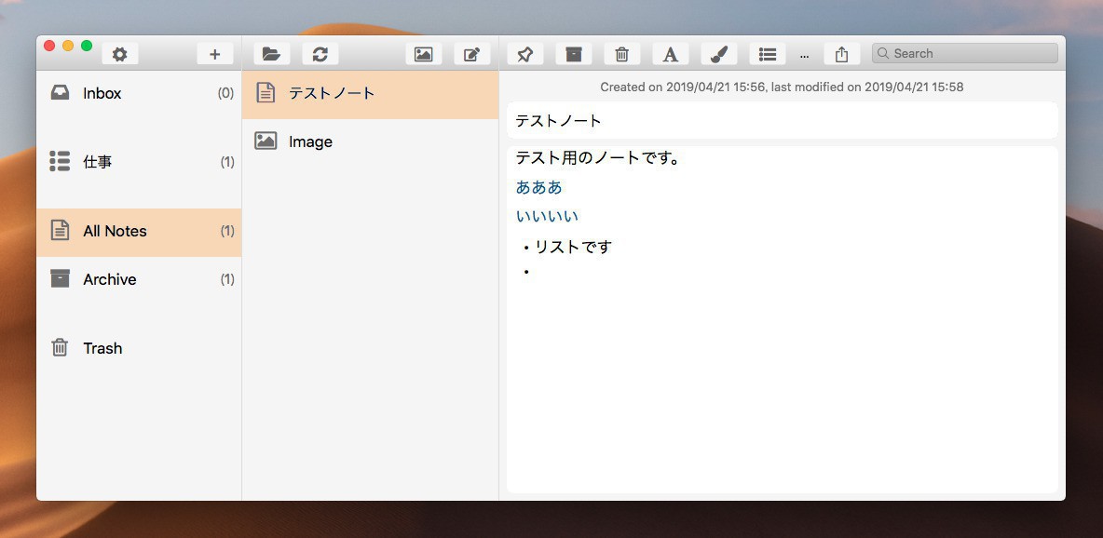Delete the note with trash toolbar icon
1103x538 pixels.
pos(622,54)
